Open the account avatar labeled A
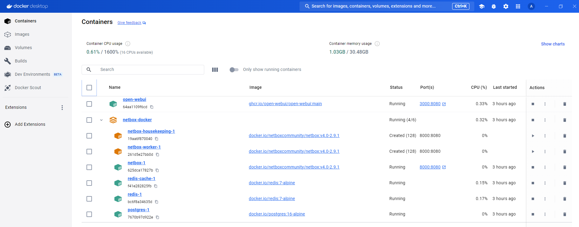Image resolution: width=579 pixels, height=227 pixels. (x=531, y=6)
